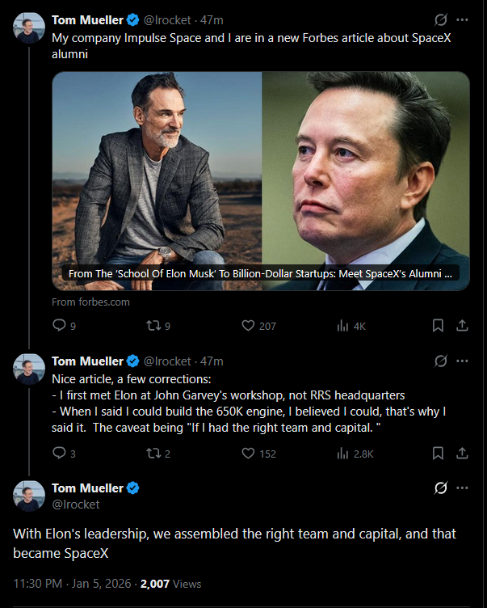Bookmark the corrections tweet
The width and height of the screenshot is (487, 608).
438,454
